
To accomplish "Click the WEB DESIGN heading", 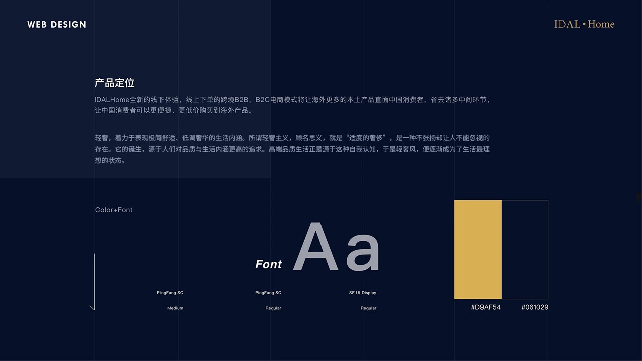I will pyautogui.click(x=57, y=24).
